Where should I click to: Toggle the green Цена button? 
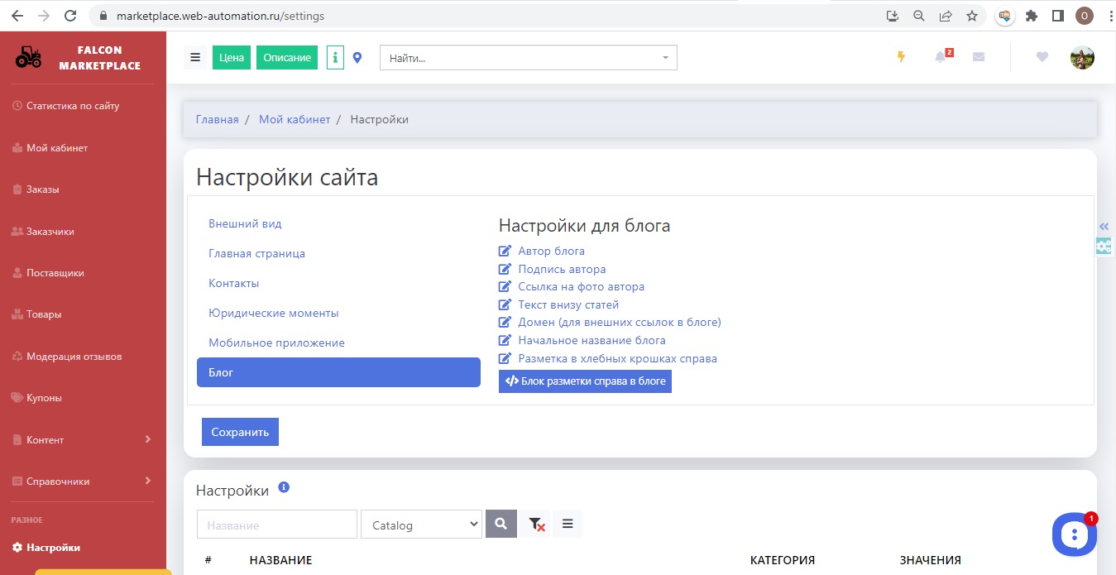232,58
